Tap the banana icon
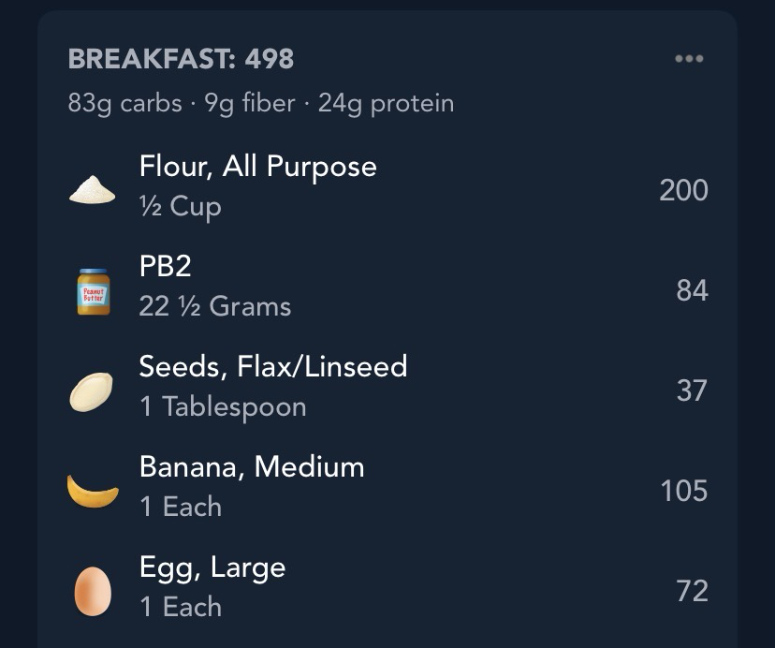Viewport: 775px width, 648px height. click(93, 491)
